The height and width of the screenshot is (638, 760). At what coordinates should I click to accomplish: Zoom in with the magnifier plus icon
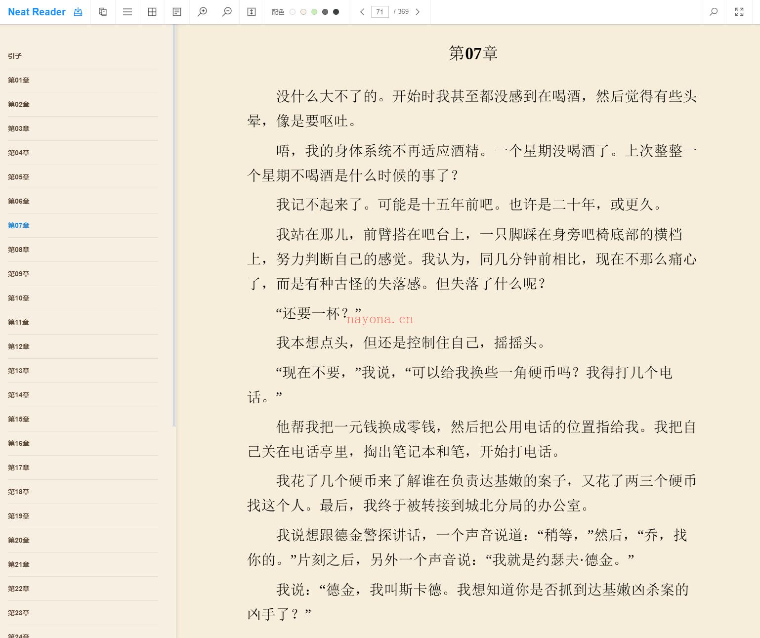click(202, 12)
